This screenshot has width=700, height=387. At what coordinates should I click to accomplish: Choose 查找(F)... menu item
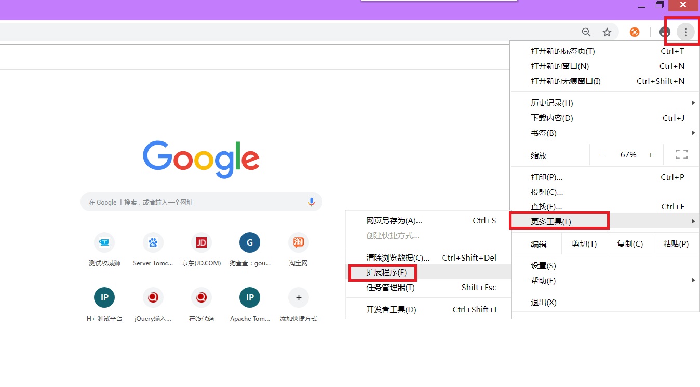(605, 206)
